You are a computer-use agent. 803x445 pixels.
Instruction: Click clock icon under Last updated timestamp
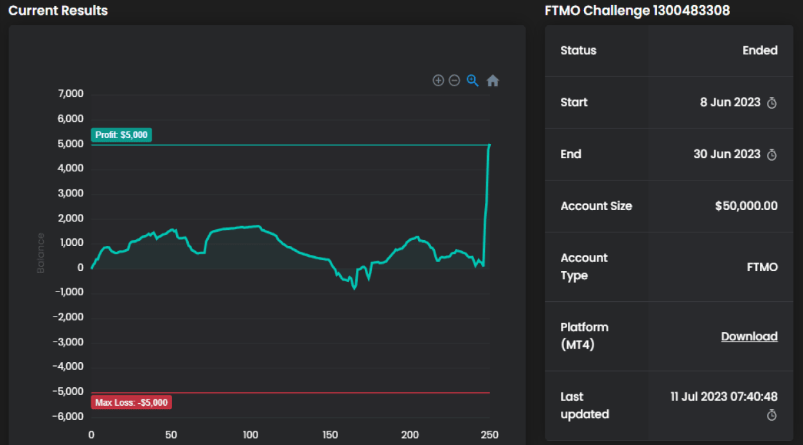pyautogui.click(x=772, y=415)
